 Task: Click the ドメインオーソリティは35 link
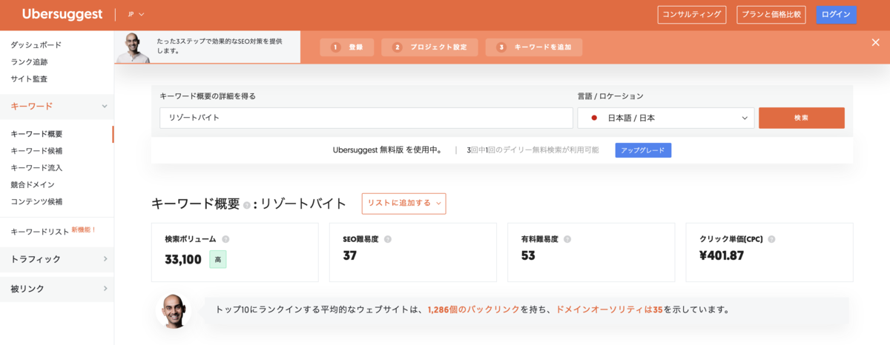pos(609,309)
